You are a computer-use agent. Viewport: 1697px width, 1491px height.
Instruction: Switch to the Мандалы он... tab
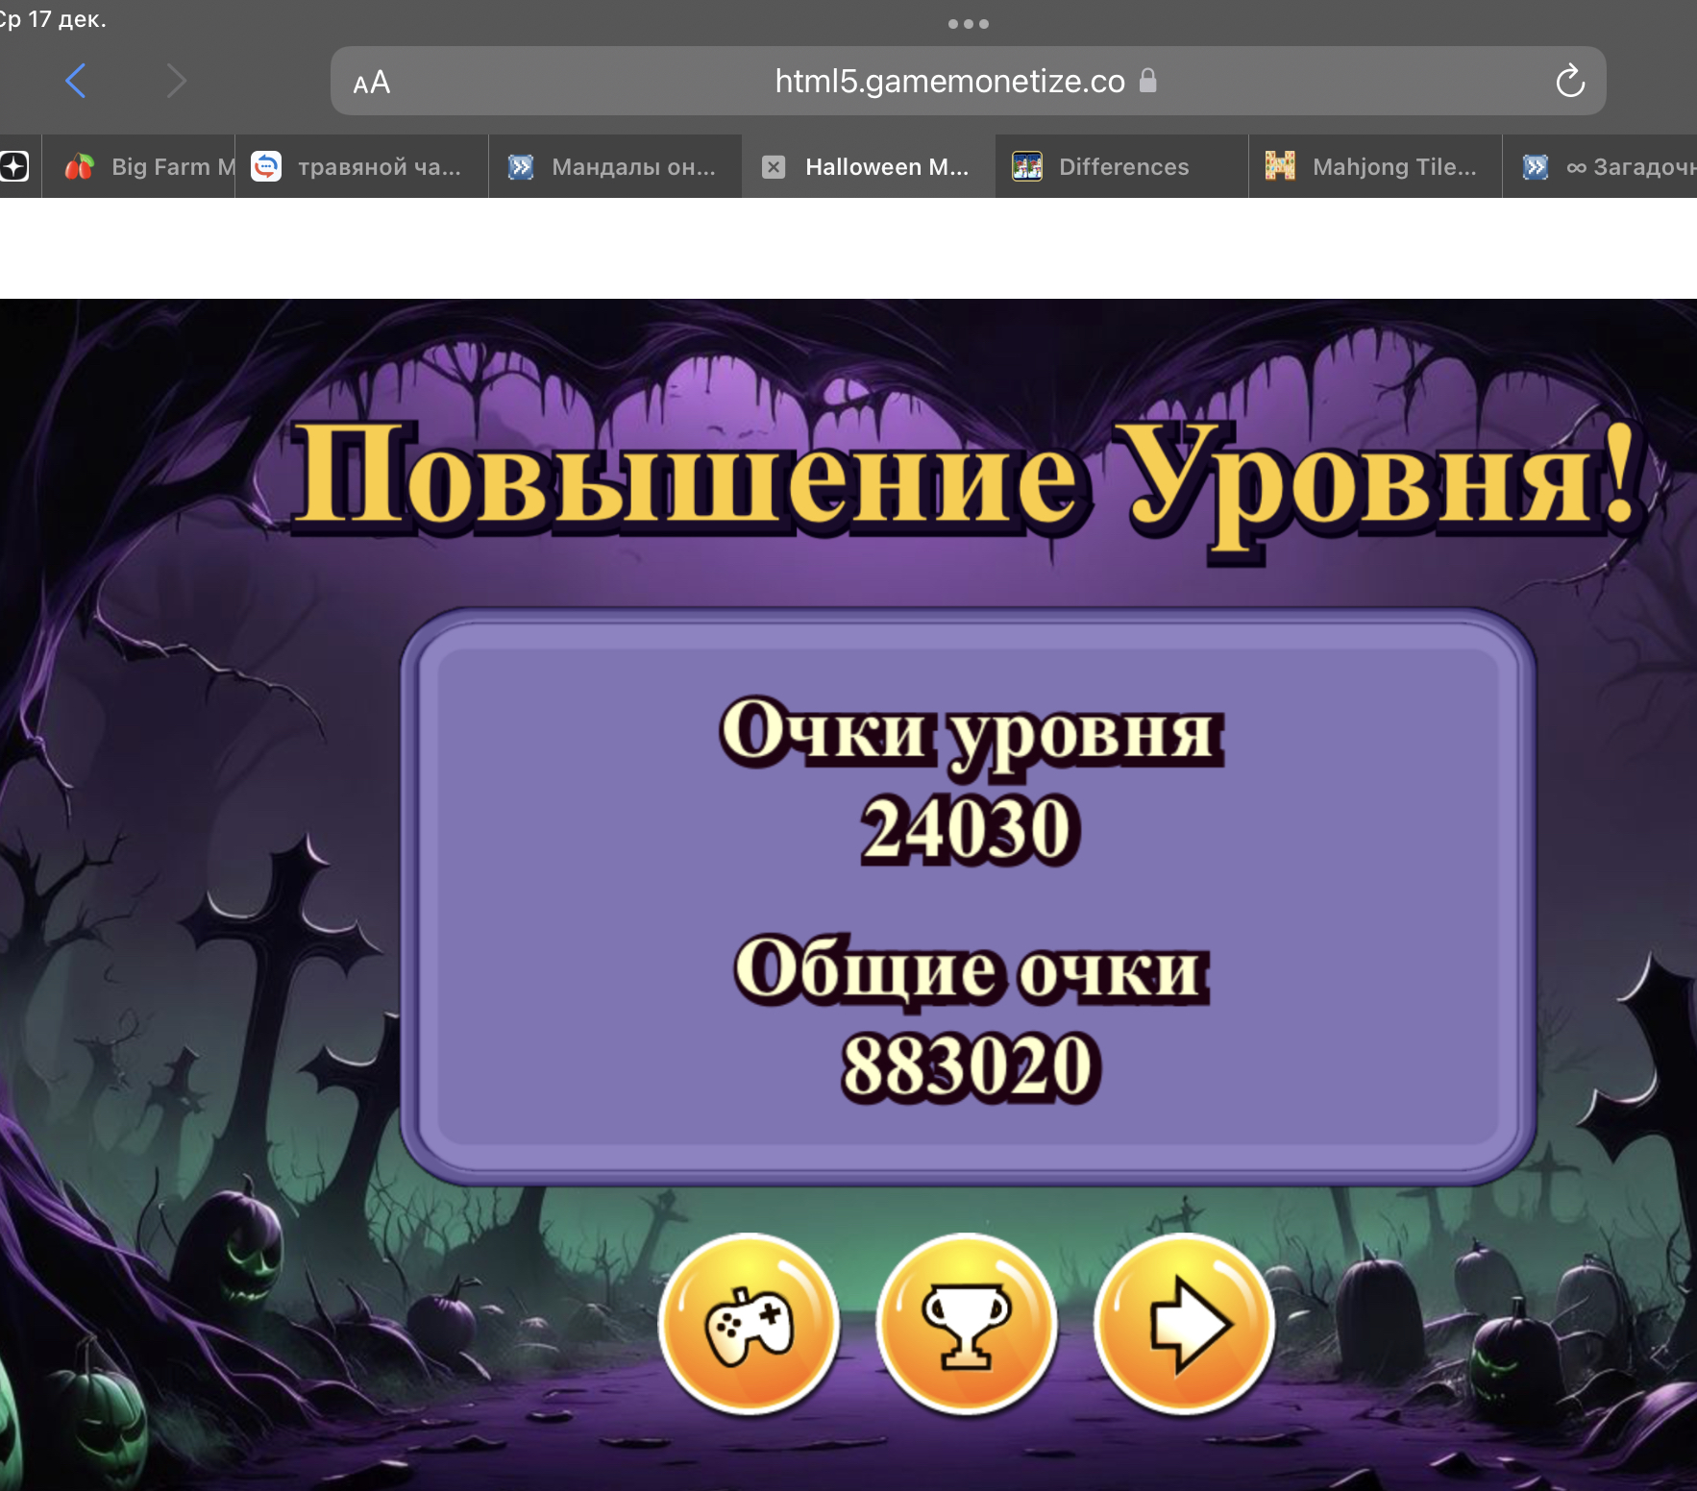coord(615,167)
